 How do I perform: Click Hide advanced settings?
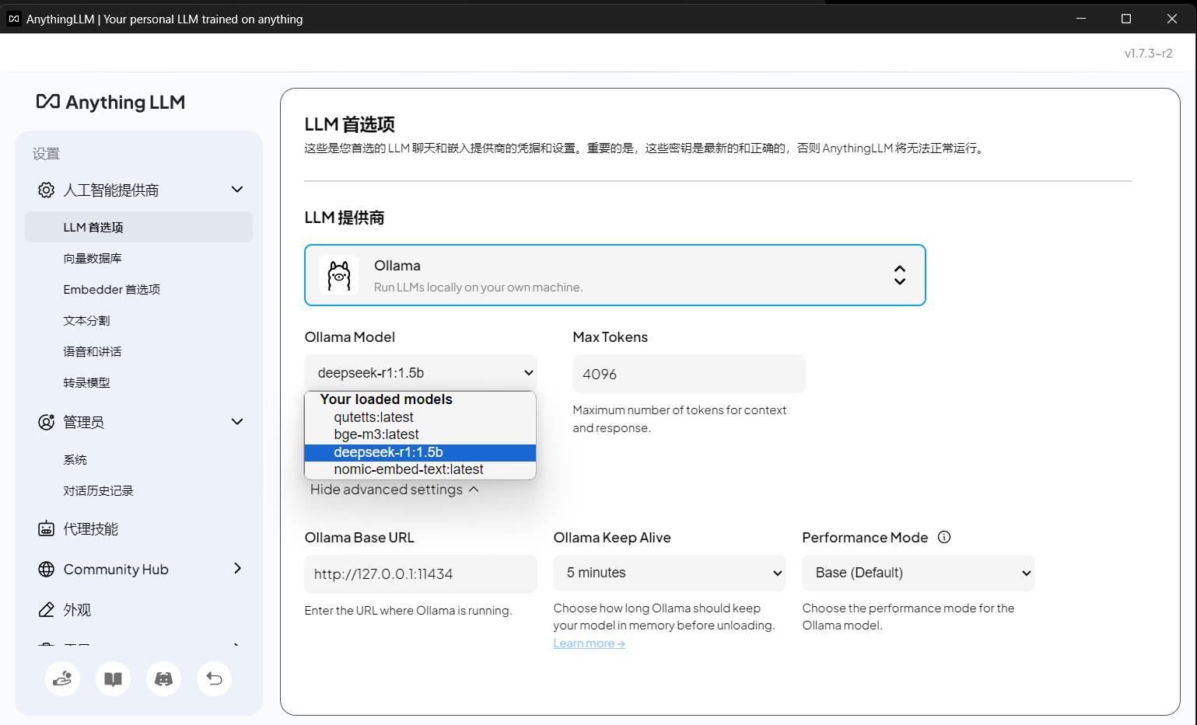pyautogui.click(x=394, y=490)
